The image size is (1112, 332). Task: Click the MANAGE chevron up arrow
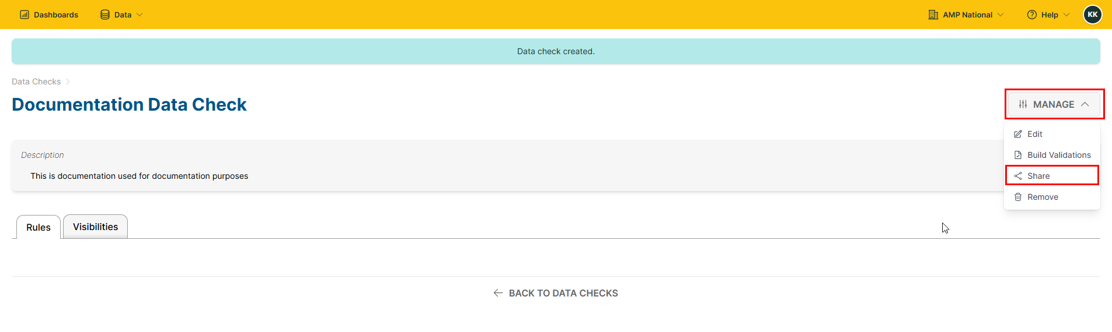[x=1085, y=104]
